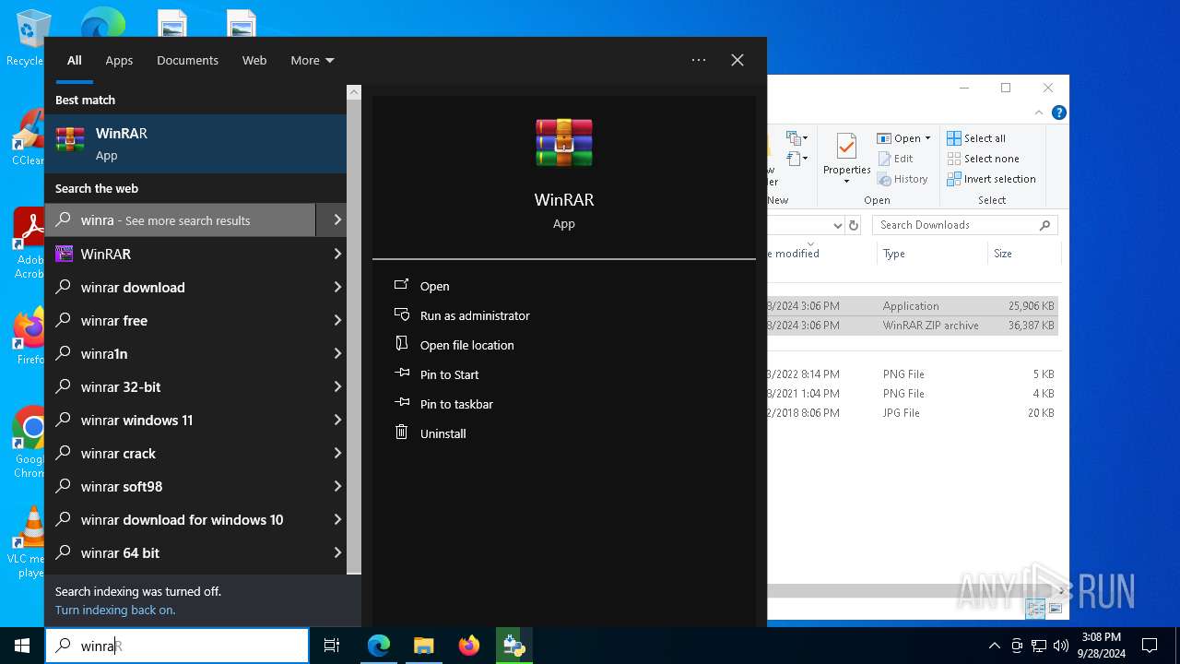Open the taskbar clock and date

click(1101, 646)
